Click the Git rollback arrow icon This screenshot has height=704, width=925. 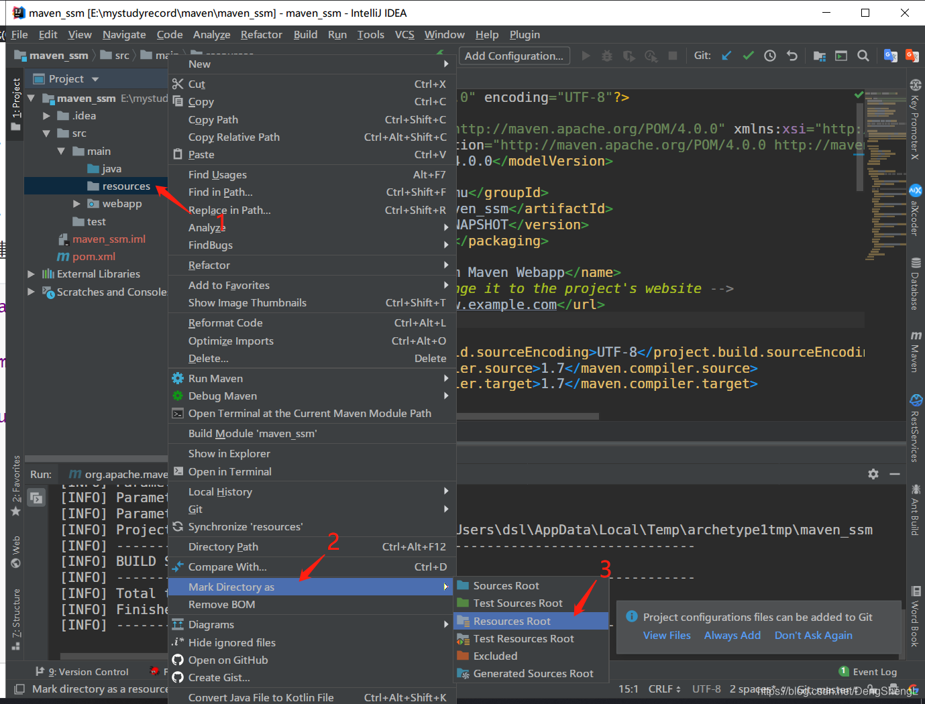point(792,56)
